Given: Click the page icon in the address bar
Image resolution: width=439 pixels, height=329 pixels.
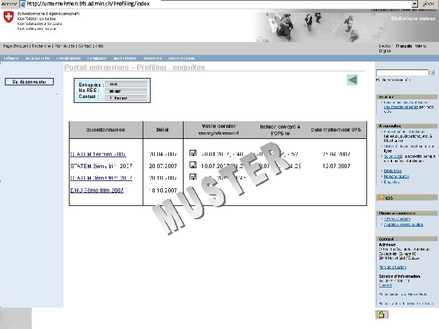Looking at the screenshot, I should click(23, 4).
